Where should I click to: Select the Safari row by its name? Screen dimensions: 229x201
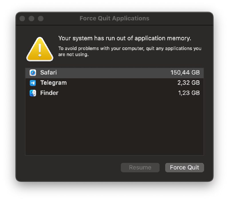pyautogui.click(x=48, y=73)
